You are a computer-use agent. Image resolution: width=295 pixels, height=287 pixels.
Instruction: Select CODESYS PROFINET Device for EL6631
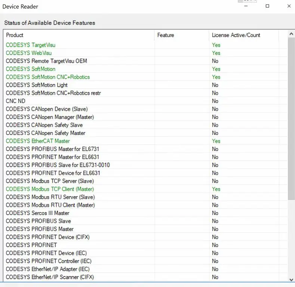click(145, 173)
